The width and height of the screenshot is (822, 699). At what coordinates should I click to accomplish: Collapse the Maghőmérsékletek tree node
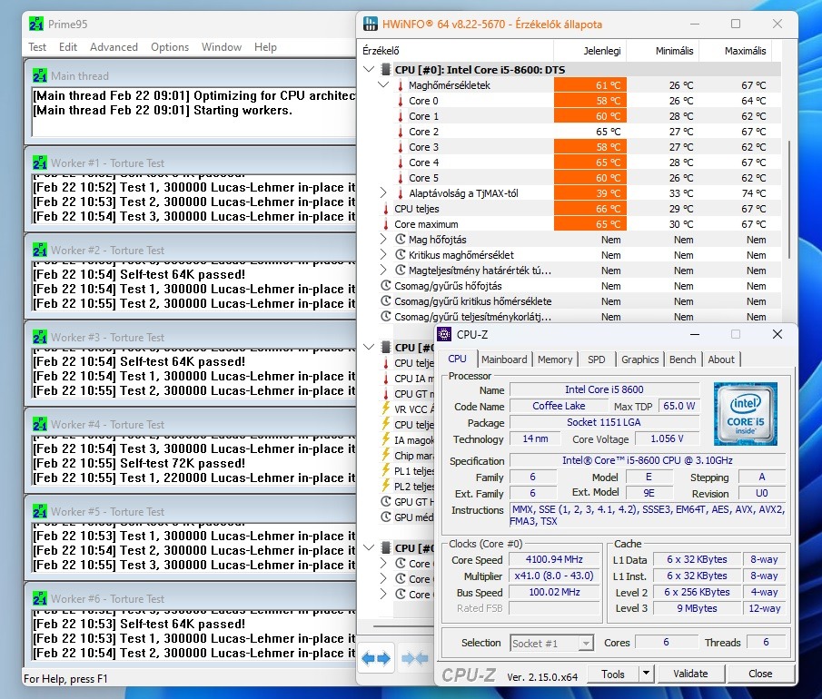point(384,85)
